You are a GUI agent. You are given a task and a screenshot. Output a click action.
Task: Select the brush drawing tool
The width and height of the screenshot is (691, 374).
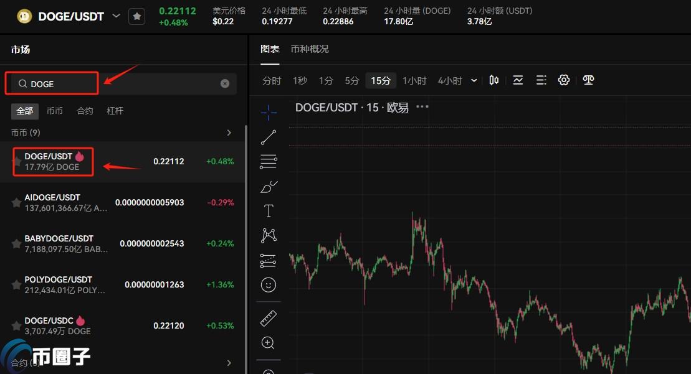[x=269, y=187]
